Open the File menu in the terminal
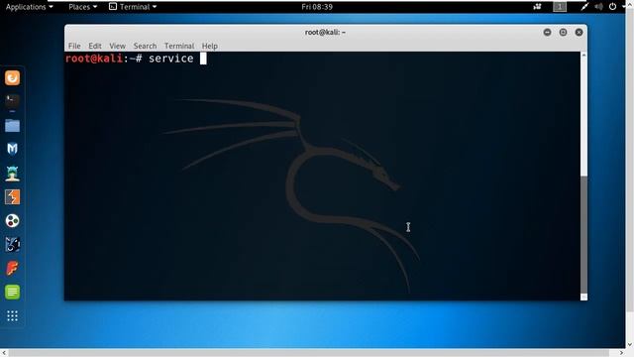The image size is (634, 357). click(74, 46)
